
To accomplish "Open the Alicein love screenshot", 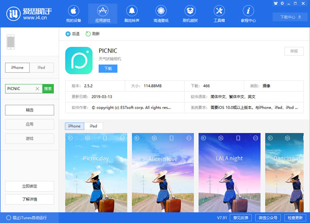I will [x=163, y=173].
